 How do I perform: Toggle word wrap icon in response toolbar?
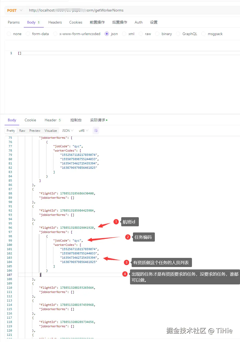point(96,131)
